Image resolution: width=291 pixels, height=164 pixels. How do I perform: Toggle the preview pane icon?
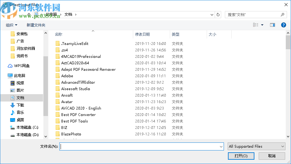click(x=273, y=25)
